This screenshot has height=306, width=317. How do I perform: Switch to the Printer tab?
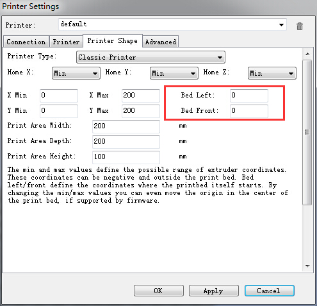pos(66,42)
